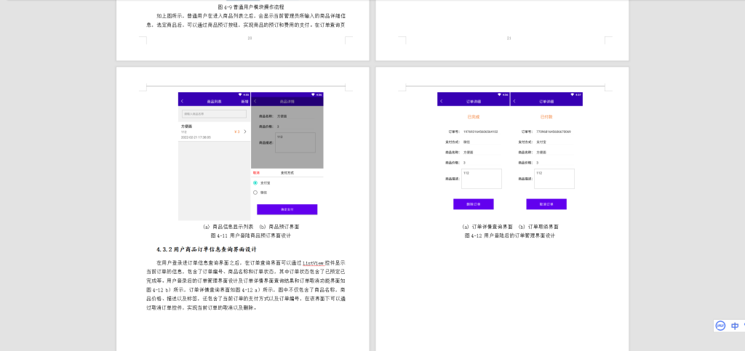Switch the IME 中 Chinese mode indicator
The width and height of the screenshot is (745, 351).
tap(735, 326)
